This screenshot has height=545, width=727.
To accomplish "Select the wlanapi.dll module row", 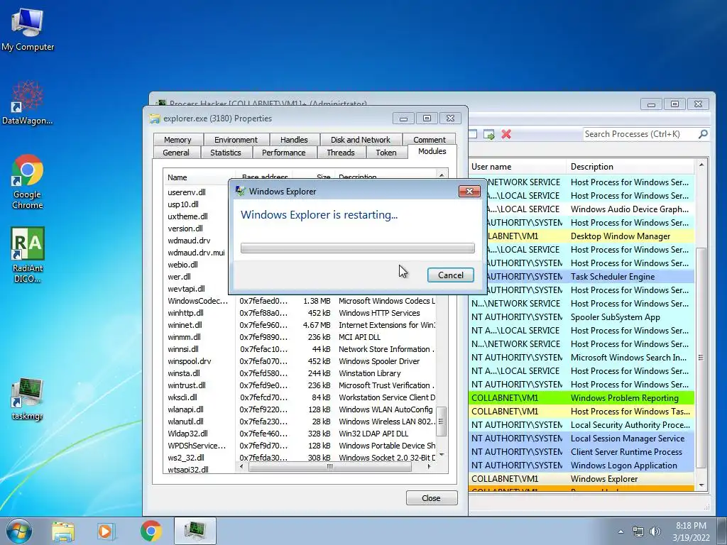I will coord(300,409).
